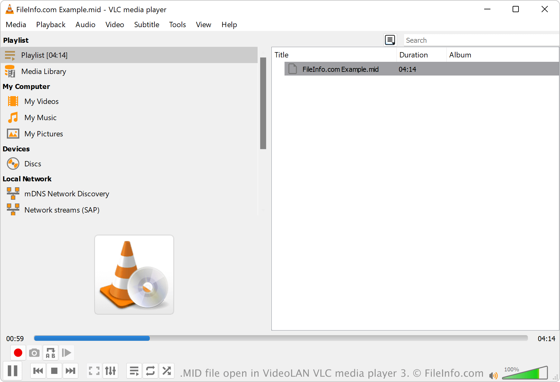The image size is (560, 382).
Task: Click the playlist Search field
Action: 480,40
